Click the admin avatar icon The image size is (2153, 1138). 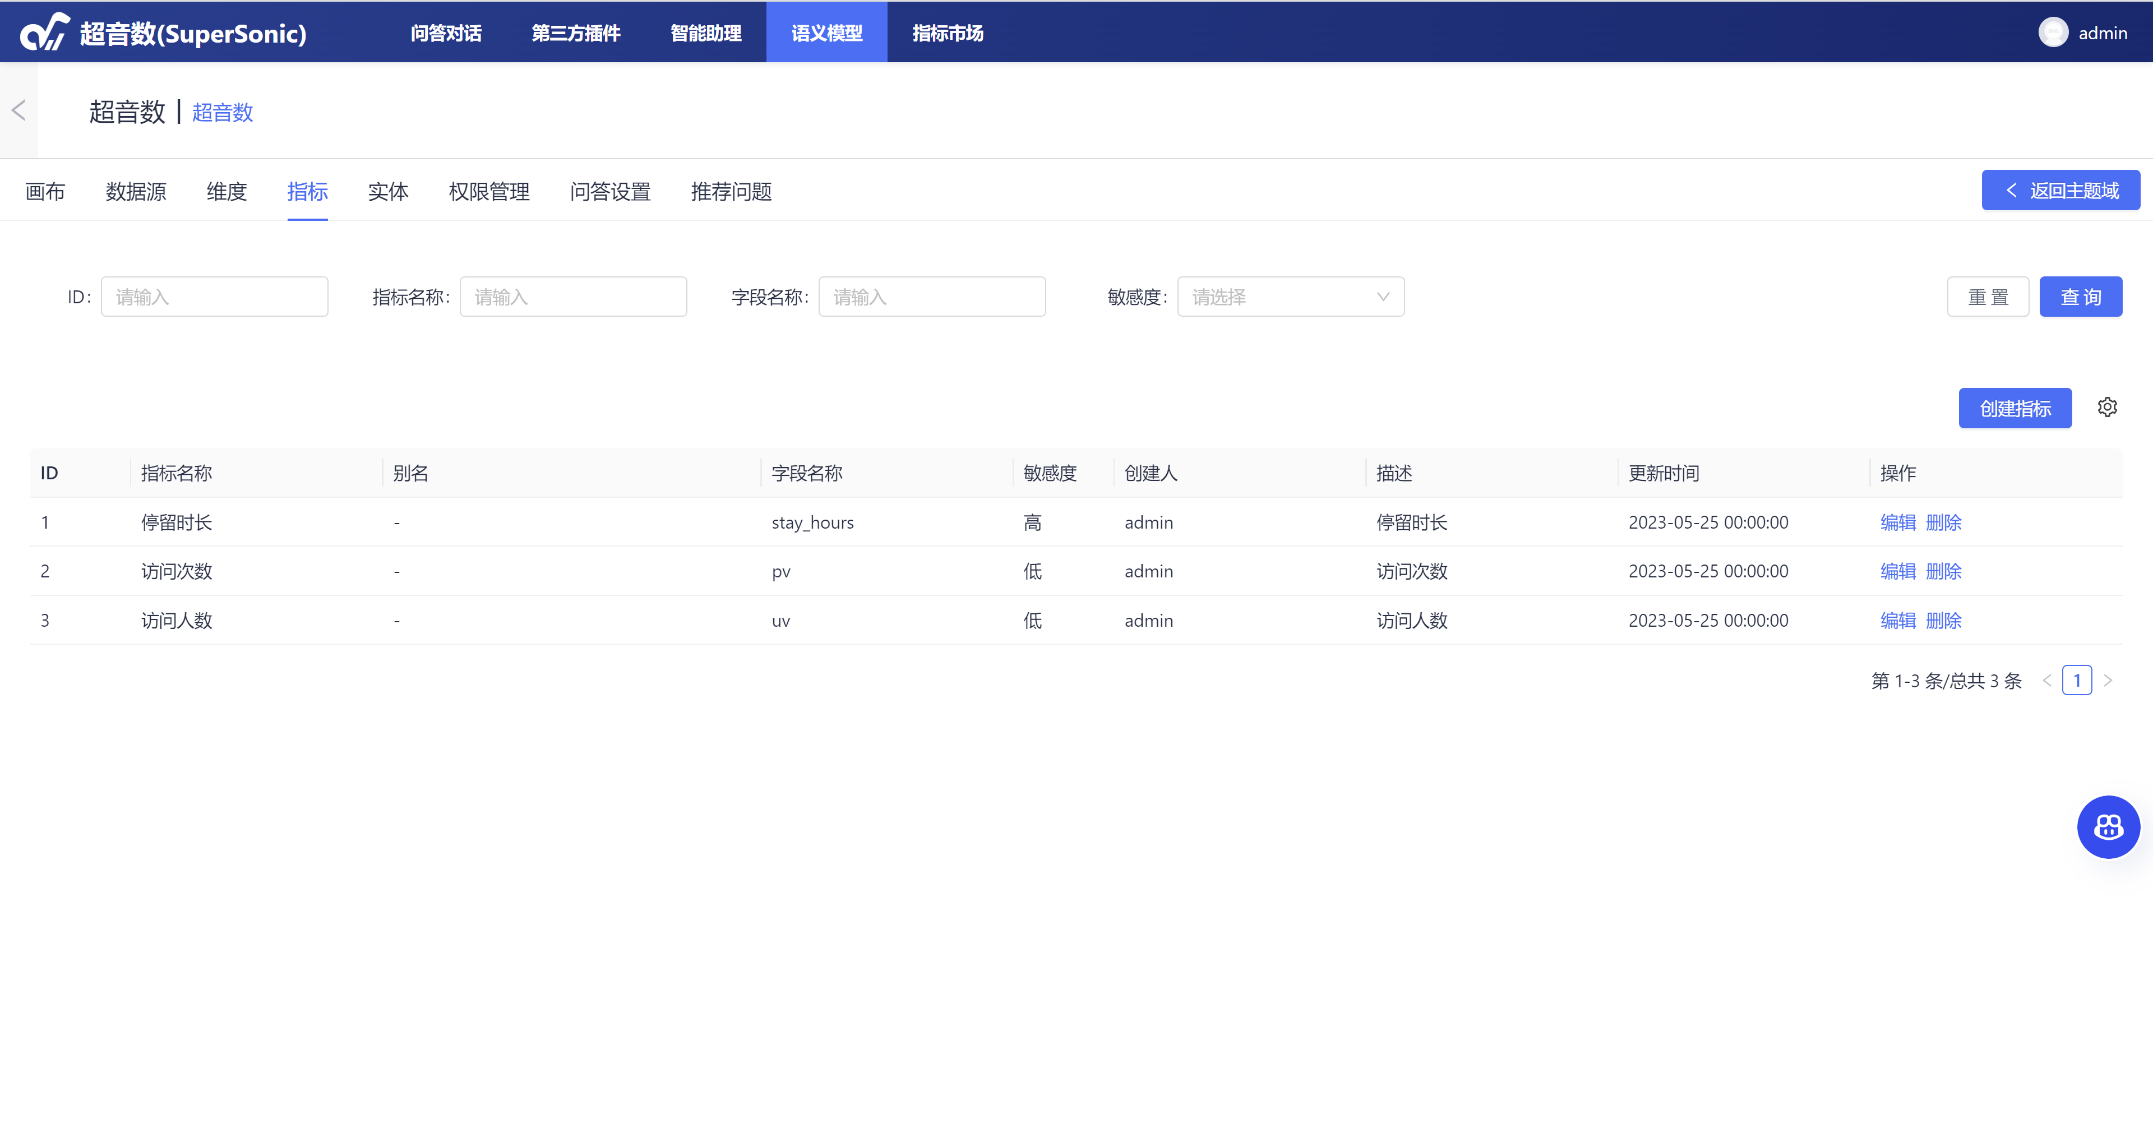point(2053,33)
